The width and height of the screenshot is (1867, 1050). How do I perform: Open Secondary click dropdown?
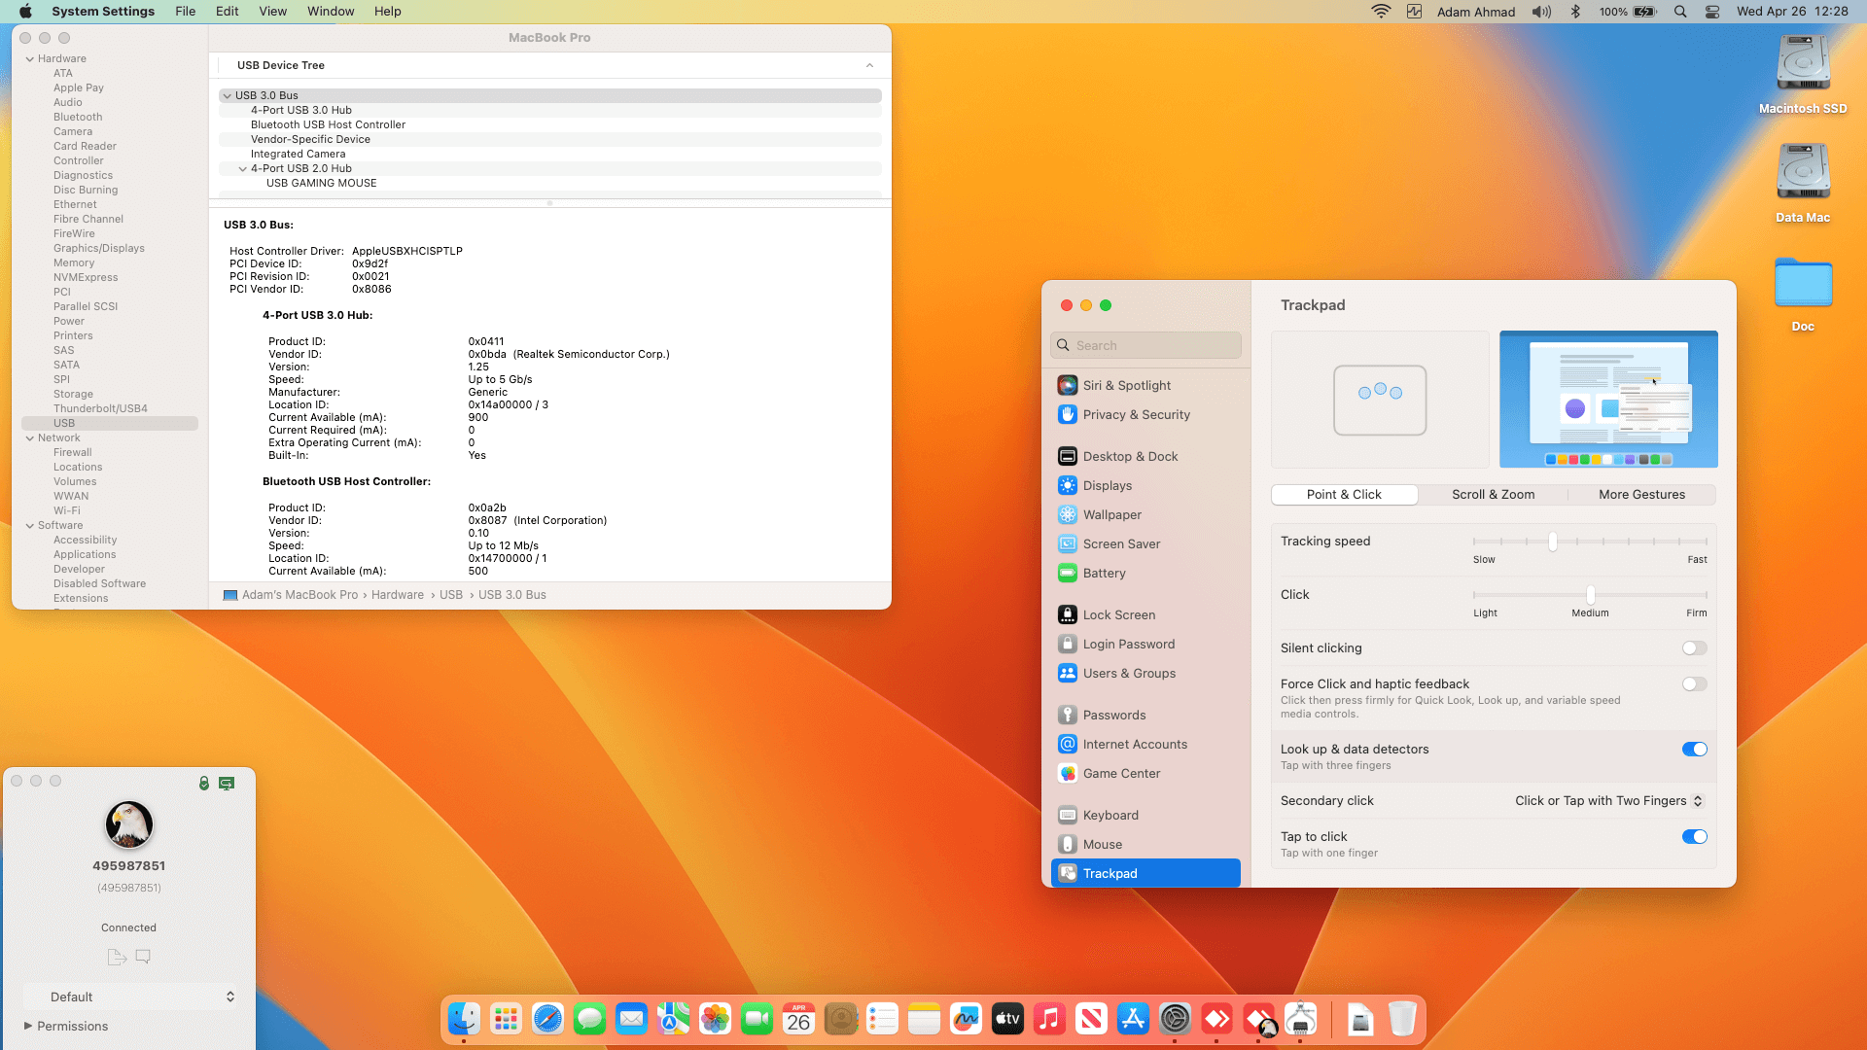point(1608,801)
